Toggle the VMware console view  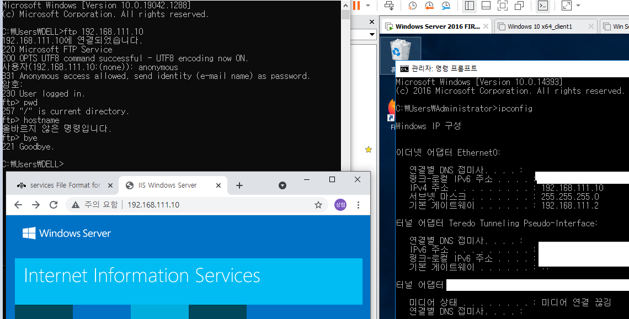(x=543, y=6)
